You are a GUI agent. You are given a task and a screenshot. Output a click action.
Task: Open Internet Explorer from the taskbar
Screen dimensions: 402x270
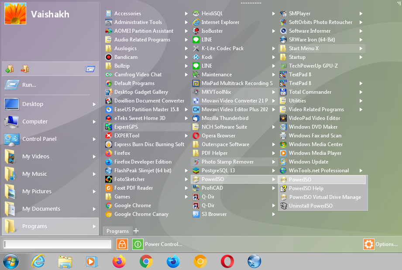click(38, 262)
